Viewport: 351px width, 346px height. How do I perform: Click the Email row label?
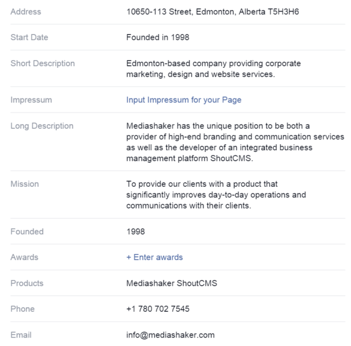tap(21, 335)
